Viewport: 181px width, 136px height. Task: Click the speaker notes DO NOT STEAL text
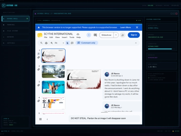click(98, 119)
